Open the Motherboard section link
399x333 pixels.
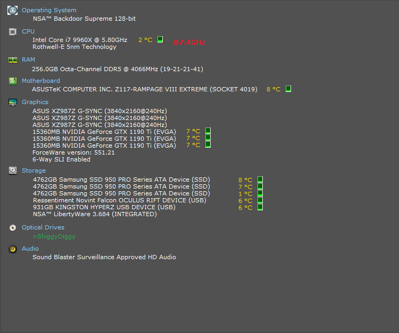point(41,81)
